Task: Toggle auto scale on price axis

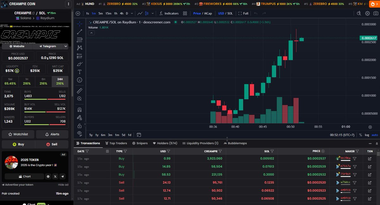Action: 375,135
